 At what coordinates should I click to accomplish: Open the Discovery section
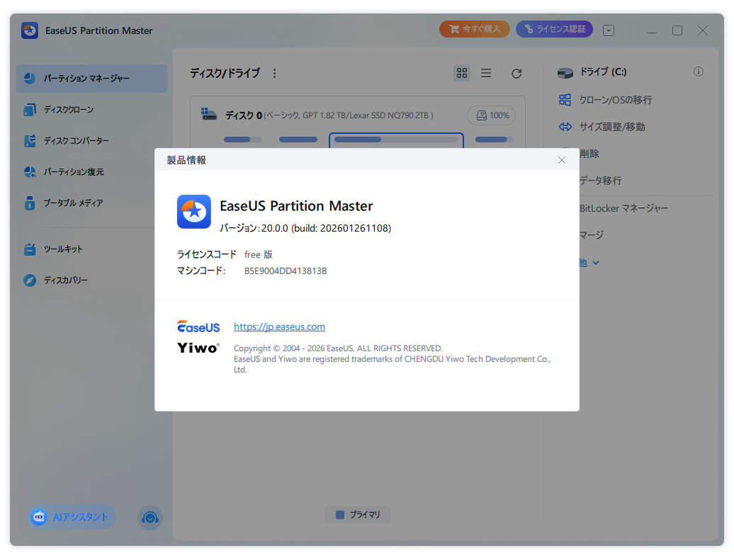(67, 280)
